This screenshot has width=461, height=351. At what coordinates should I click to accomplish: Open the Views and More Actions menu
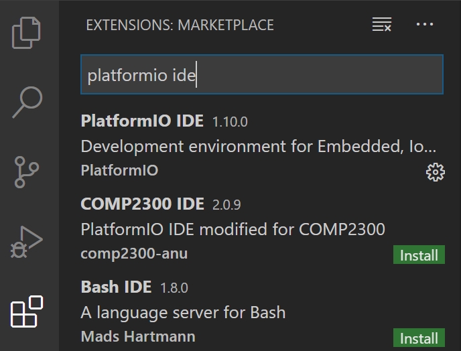point(425,25)
